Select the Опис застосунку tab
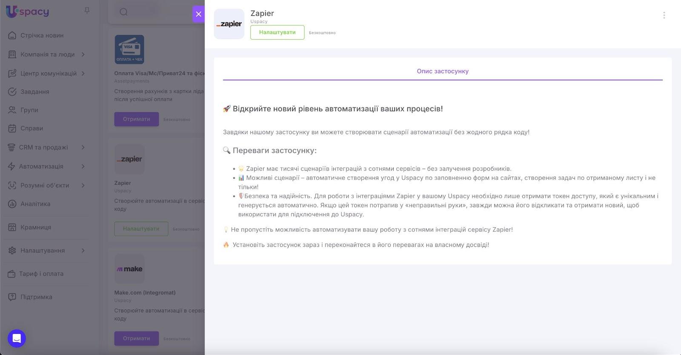The image size is (681, 355). click(x=442, y=71)
